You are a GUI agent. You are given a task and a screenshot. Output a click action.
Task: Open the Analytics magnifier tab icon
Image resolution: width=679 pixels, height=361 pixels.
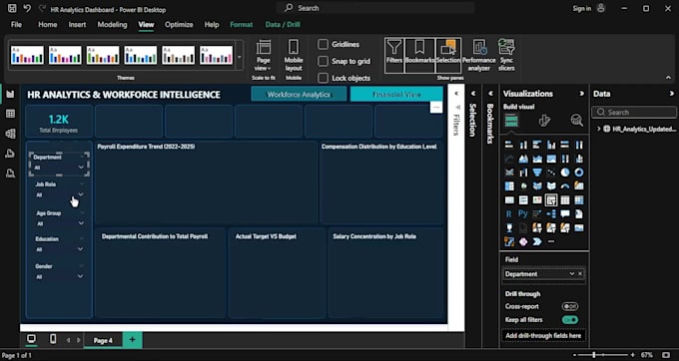coord(576,121)
